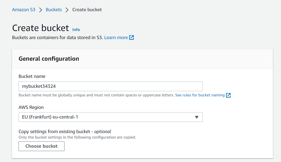Click Copy settings from existing bucket label
The width and height of the screenshot is (281, 162).
pyautogui.click(x=65, y=132)
